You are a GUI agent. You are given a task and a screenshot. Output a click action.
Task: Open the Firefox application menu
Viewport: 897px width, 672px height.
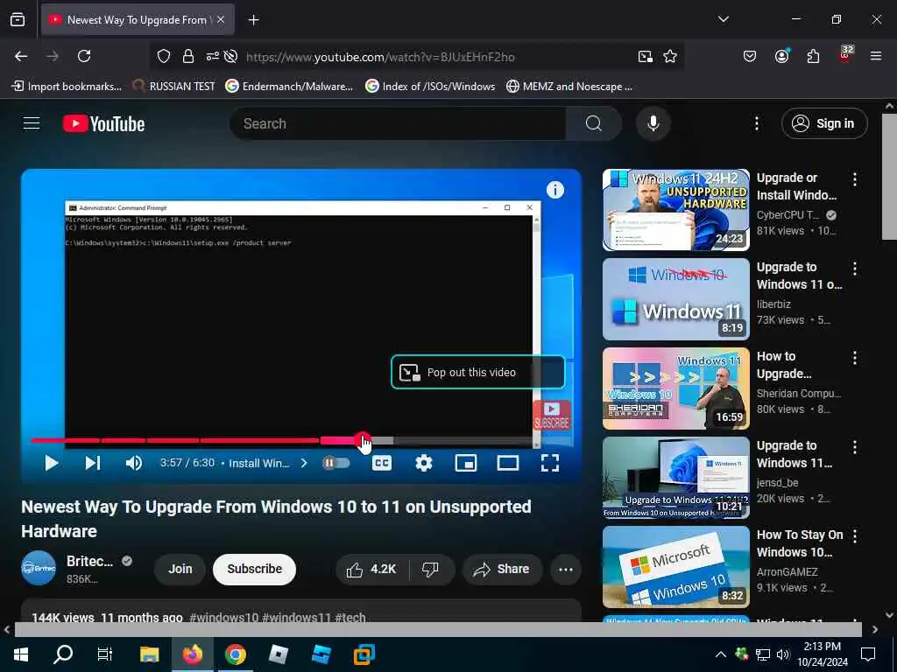(876, 56)
